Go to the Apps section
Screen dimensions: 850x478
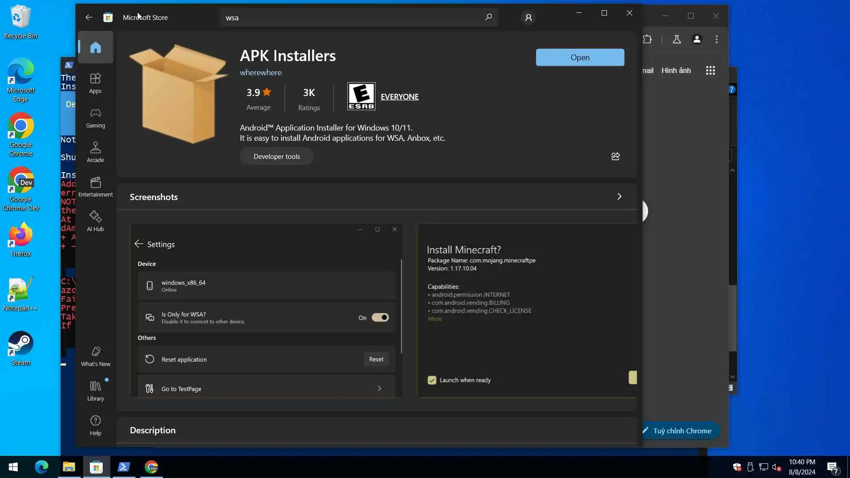tap(95, 83)
